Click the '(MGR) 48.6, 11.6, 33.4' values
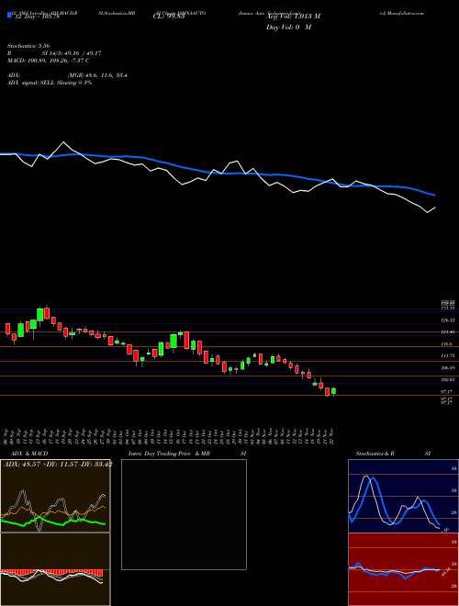 click(x=97, y=75)
